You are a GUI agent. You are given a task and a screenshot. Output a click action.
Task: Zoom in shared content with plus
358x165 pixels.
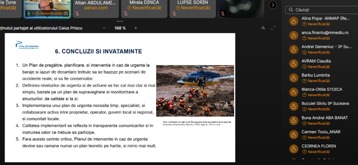coord(135,28)
